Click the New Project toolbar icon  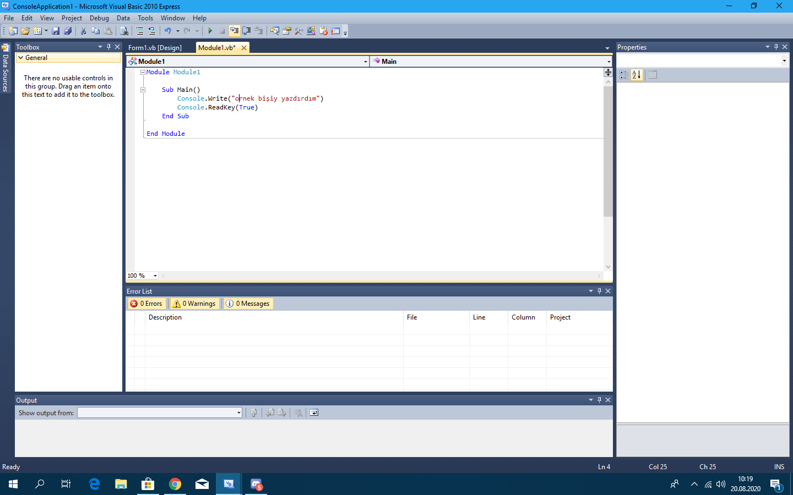click(13, 31)
